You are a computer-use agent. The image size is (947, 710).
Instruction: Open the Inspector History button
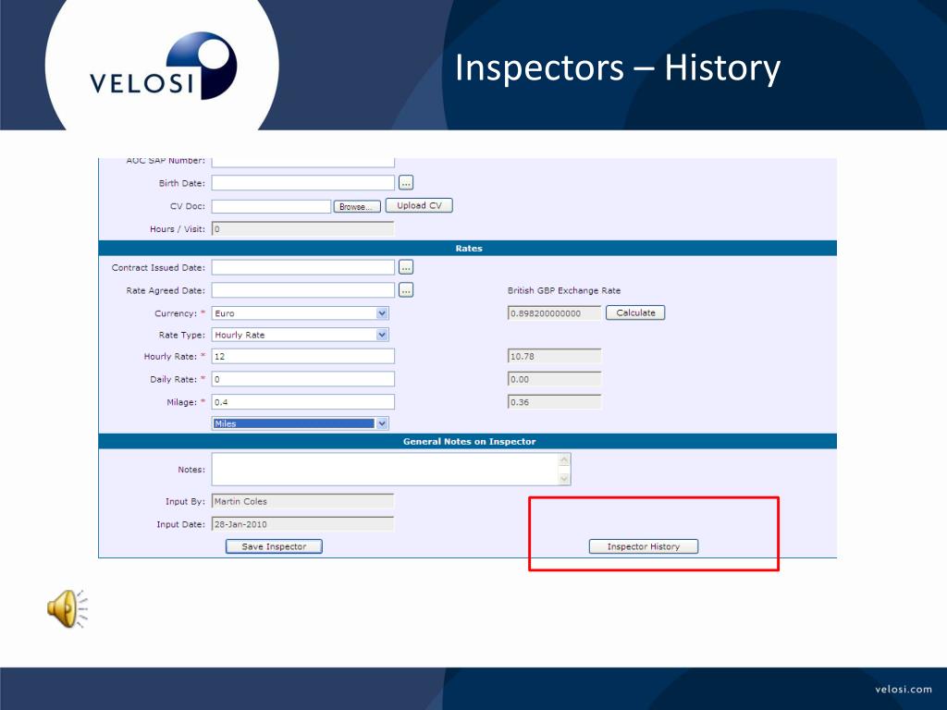point(644,546)
